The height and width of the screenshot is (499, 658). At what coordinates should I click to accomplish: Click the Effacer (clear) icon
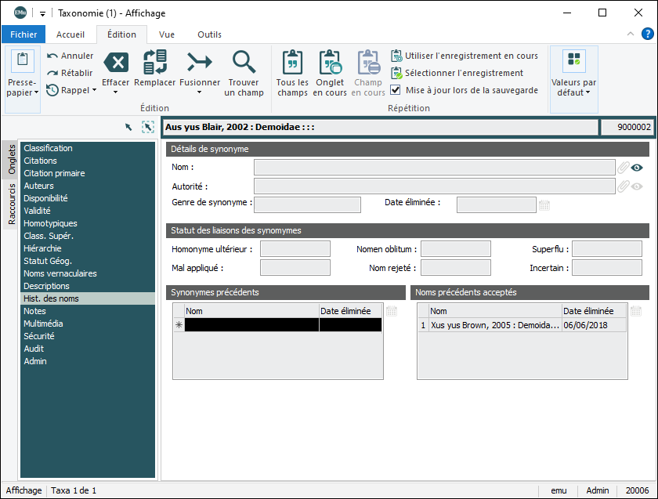(x=116, y=63)
